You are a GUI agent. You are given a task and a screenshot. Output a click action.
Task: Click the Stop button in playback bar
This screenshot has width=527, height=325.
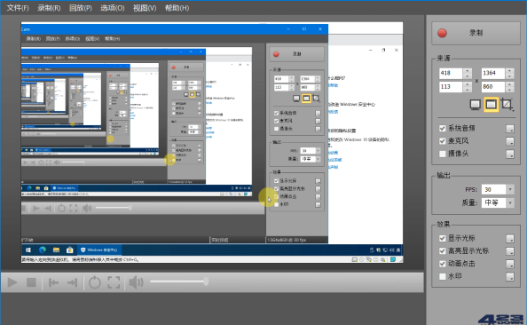click(x=31, y=282)
